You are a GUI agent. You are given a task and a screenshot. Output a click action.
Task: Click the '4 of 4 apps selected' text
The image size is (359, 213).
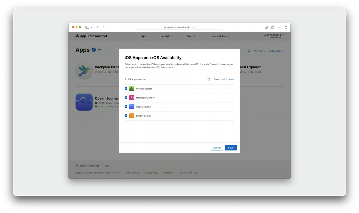coord(135,79)
